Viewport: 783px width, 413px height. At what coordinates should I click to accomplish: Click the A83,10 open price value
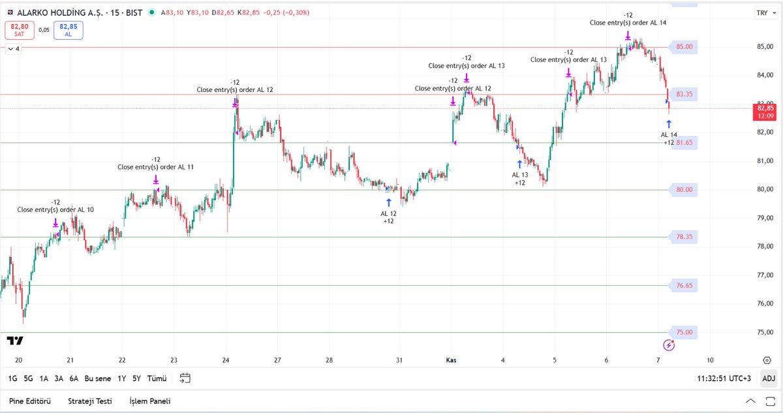pyautogui.click(x=173, y=12)
